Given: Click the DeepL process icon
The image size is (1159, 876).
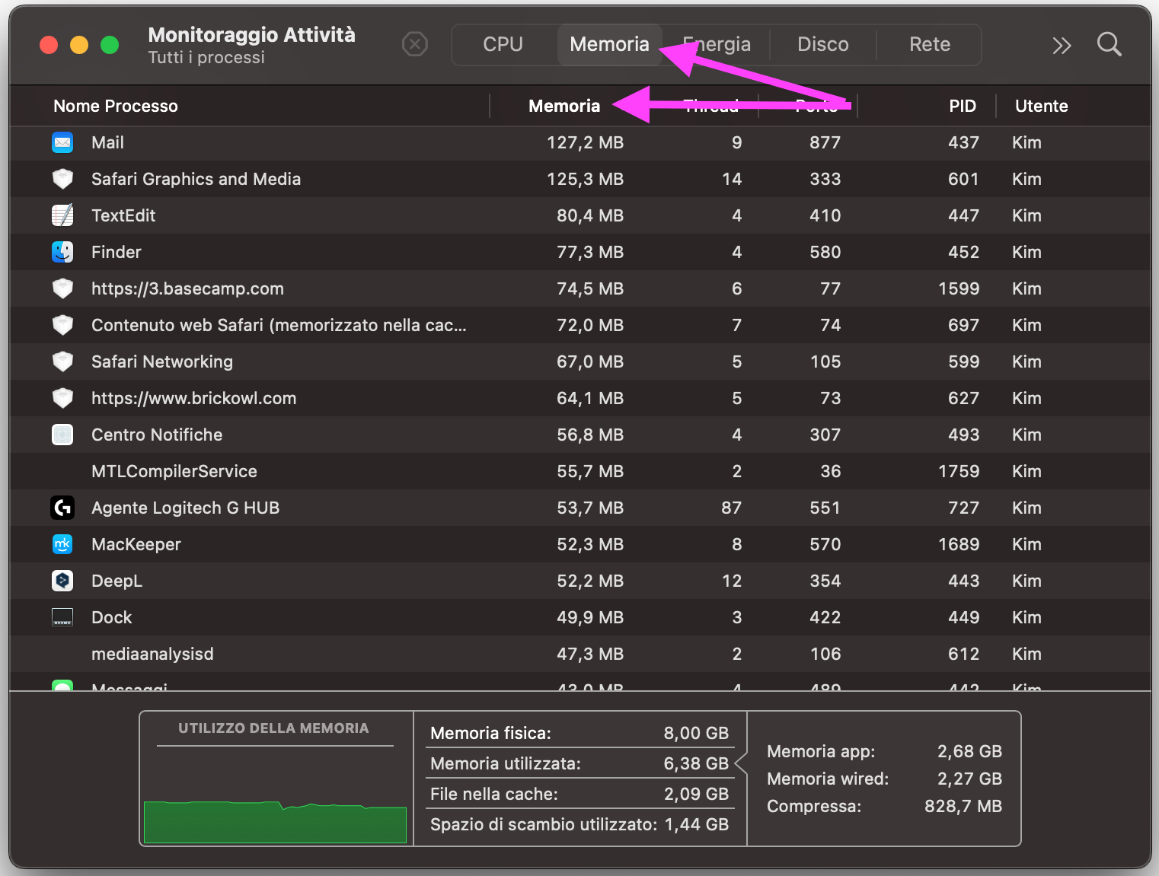Looking at the screenshot, I should (x=62, y=581).
